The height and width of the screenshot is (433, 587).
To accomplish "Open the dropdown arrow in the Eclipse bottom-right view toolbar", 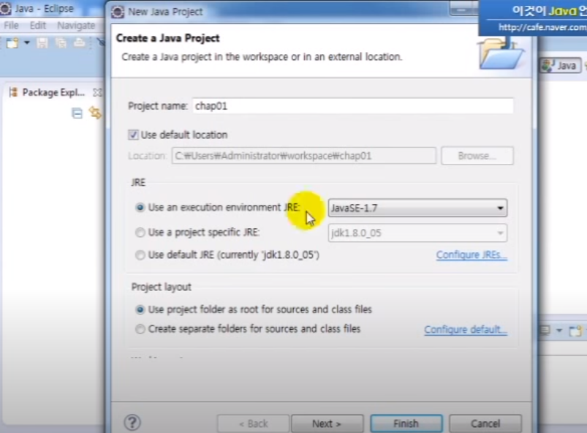I will click(559, 331).
